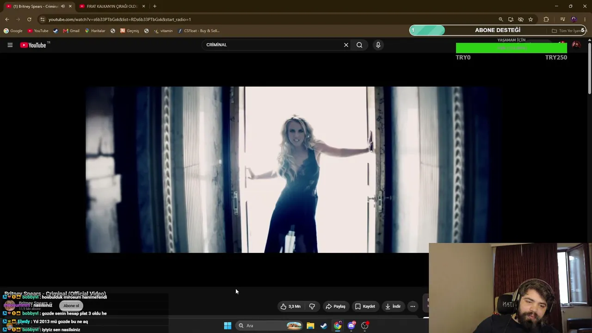Click the magnifier search button
592x333 pixels.
(359, 45)
